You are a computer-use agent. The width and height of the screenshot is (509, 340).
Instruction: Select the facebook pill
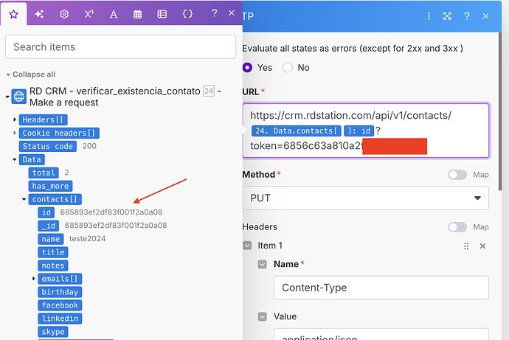pyautogui.click(x=60, y=305)
